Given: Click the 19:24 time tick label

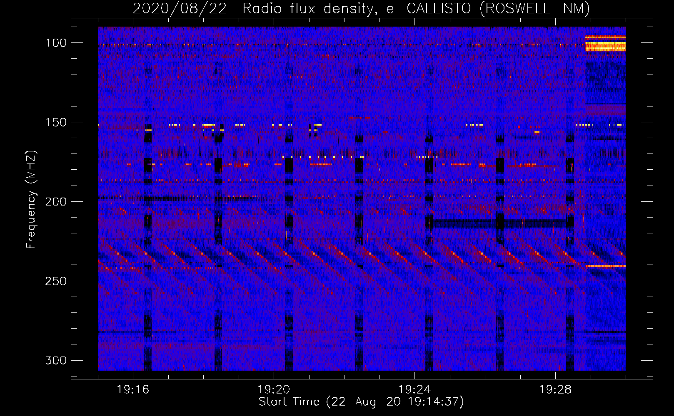Looking at the screenshot, I should click(x=414, y=390).
